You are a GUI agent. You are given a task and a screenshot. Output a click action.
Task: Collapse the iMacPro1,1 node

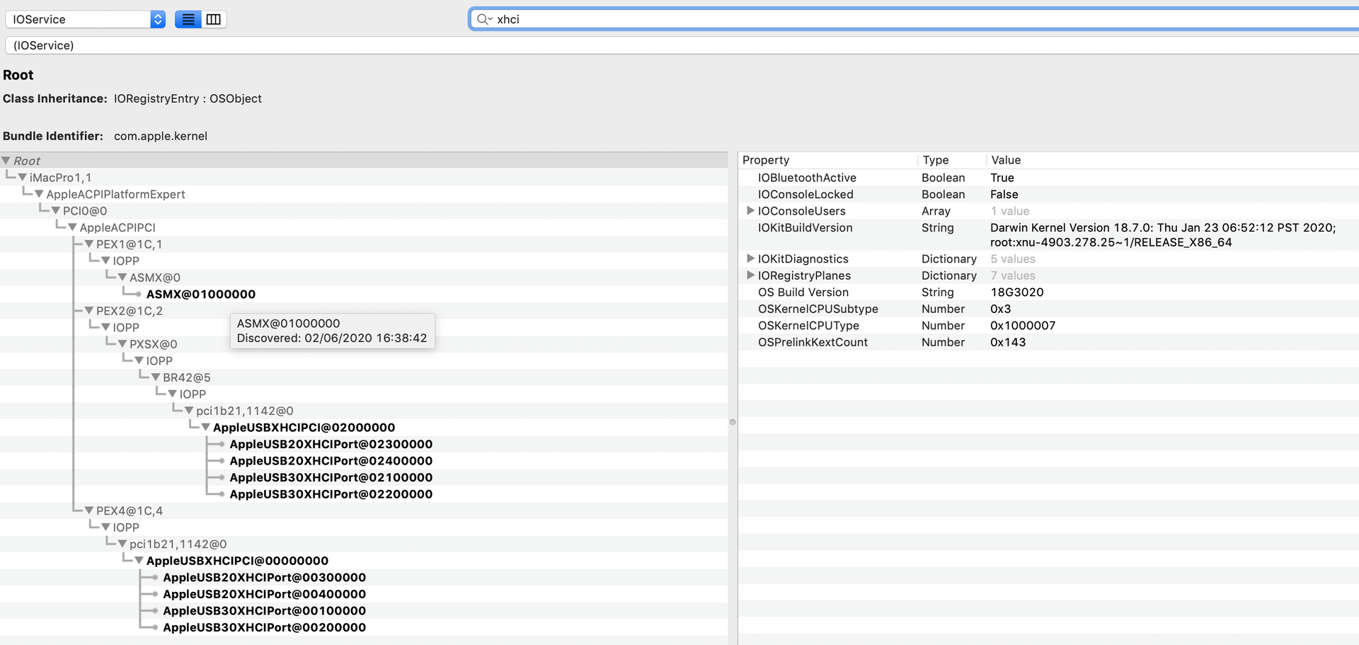[23, 178]
